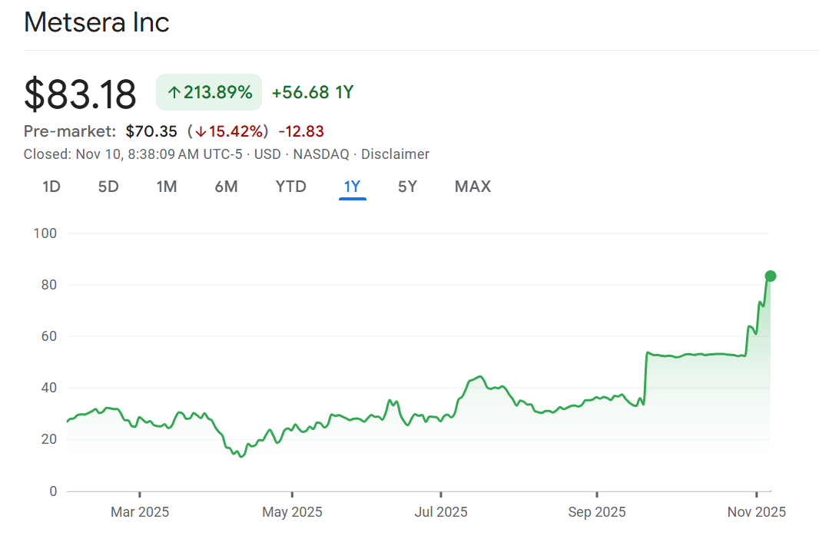Click the green endpoint dot on chart

(x=771, y=276)
